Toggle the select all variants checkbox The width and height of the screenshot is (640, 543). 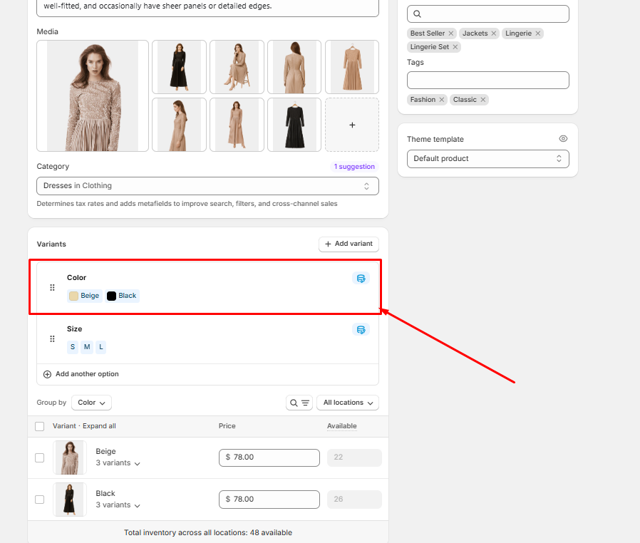40,426
